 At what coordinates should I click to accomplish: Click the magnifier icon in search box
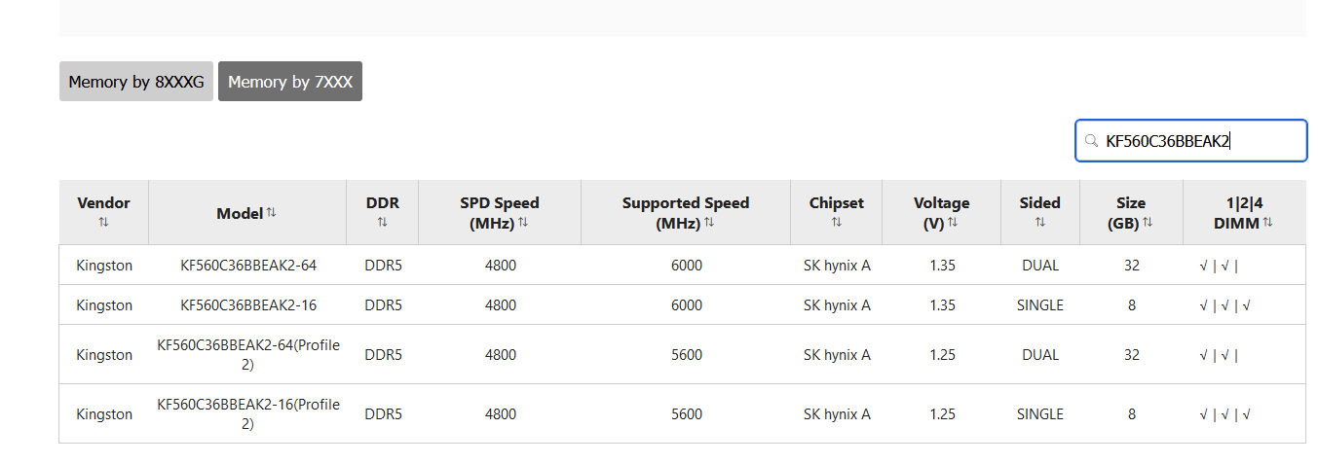[1092, 141]
